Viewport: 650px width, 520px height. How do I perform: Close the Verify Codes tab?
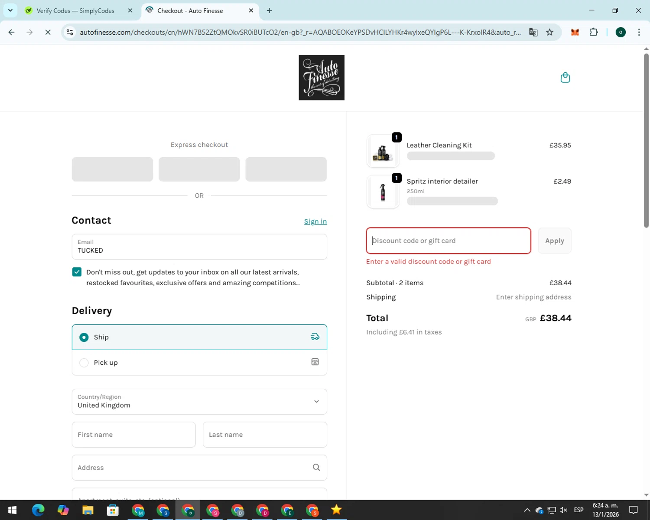(130, 10)
